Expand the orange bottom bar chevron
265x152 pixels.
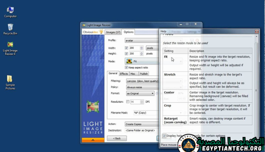pyautogui.click(x=93, y=140)
